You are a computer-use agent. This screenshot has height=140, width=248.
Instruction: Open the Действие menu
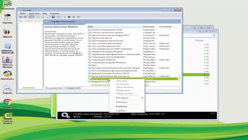click(x=34, y=14)
